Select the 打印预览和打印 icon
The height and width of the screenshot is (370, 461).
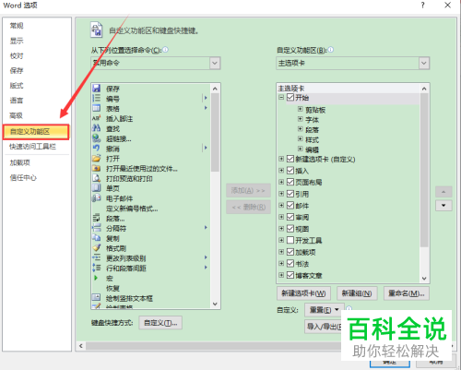(97, 178)
